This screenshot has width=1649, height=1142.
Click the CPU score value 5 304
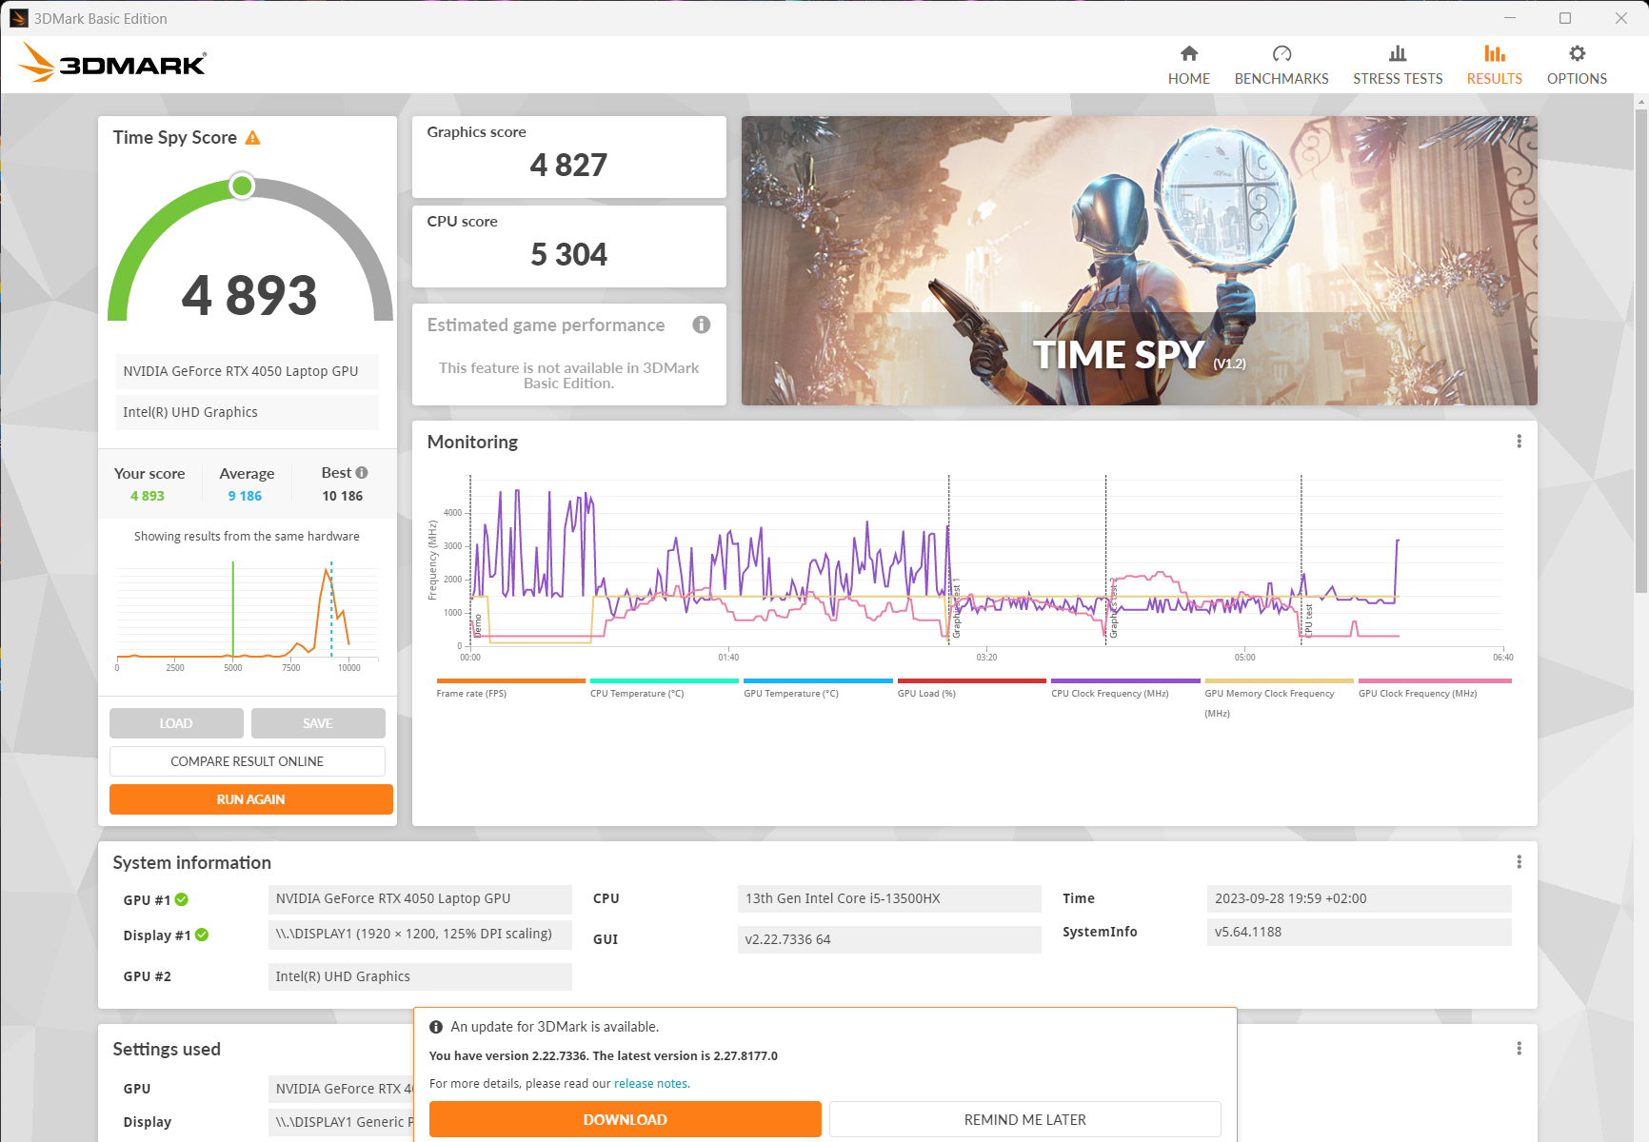tap(568, 255)
